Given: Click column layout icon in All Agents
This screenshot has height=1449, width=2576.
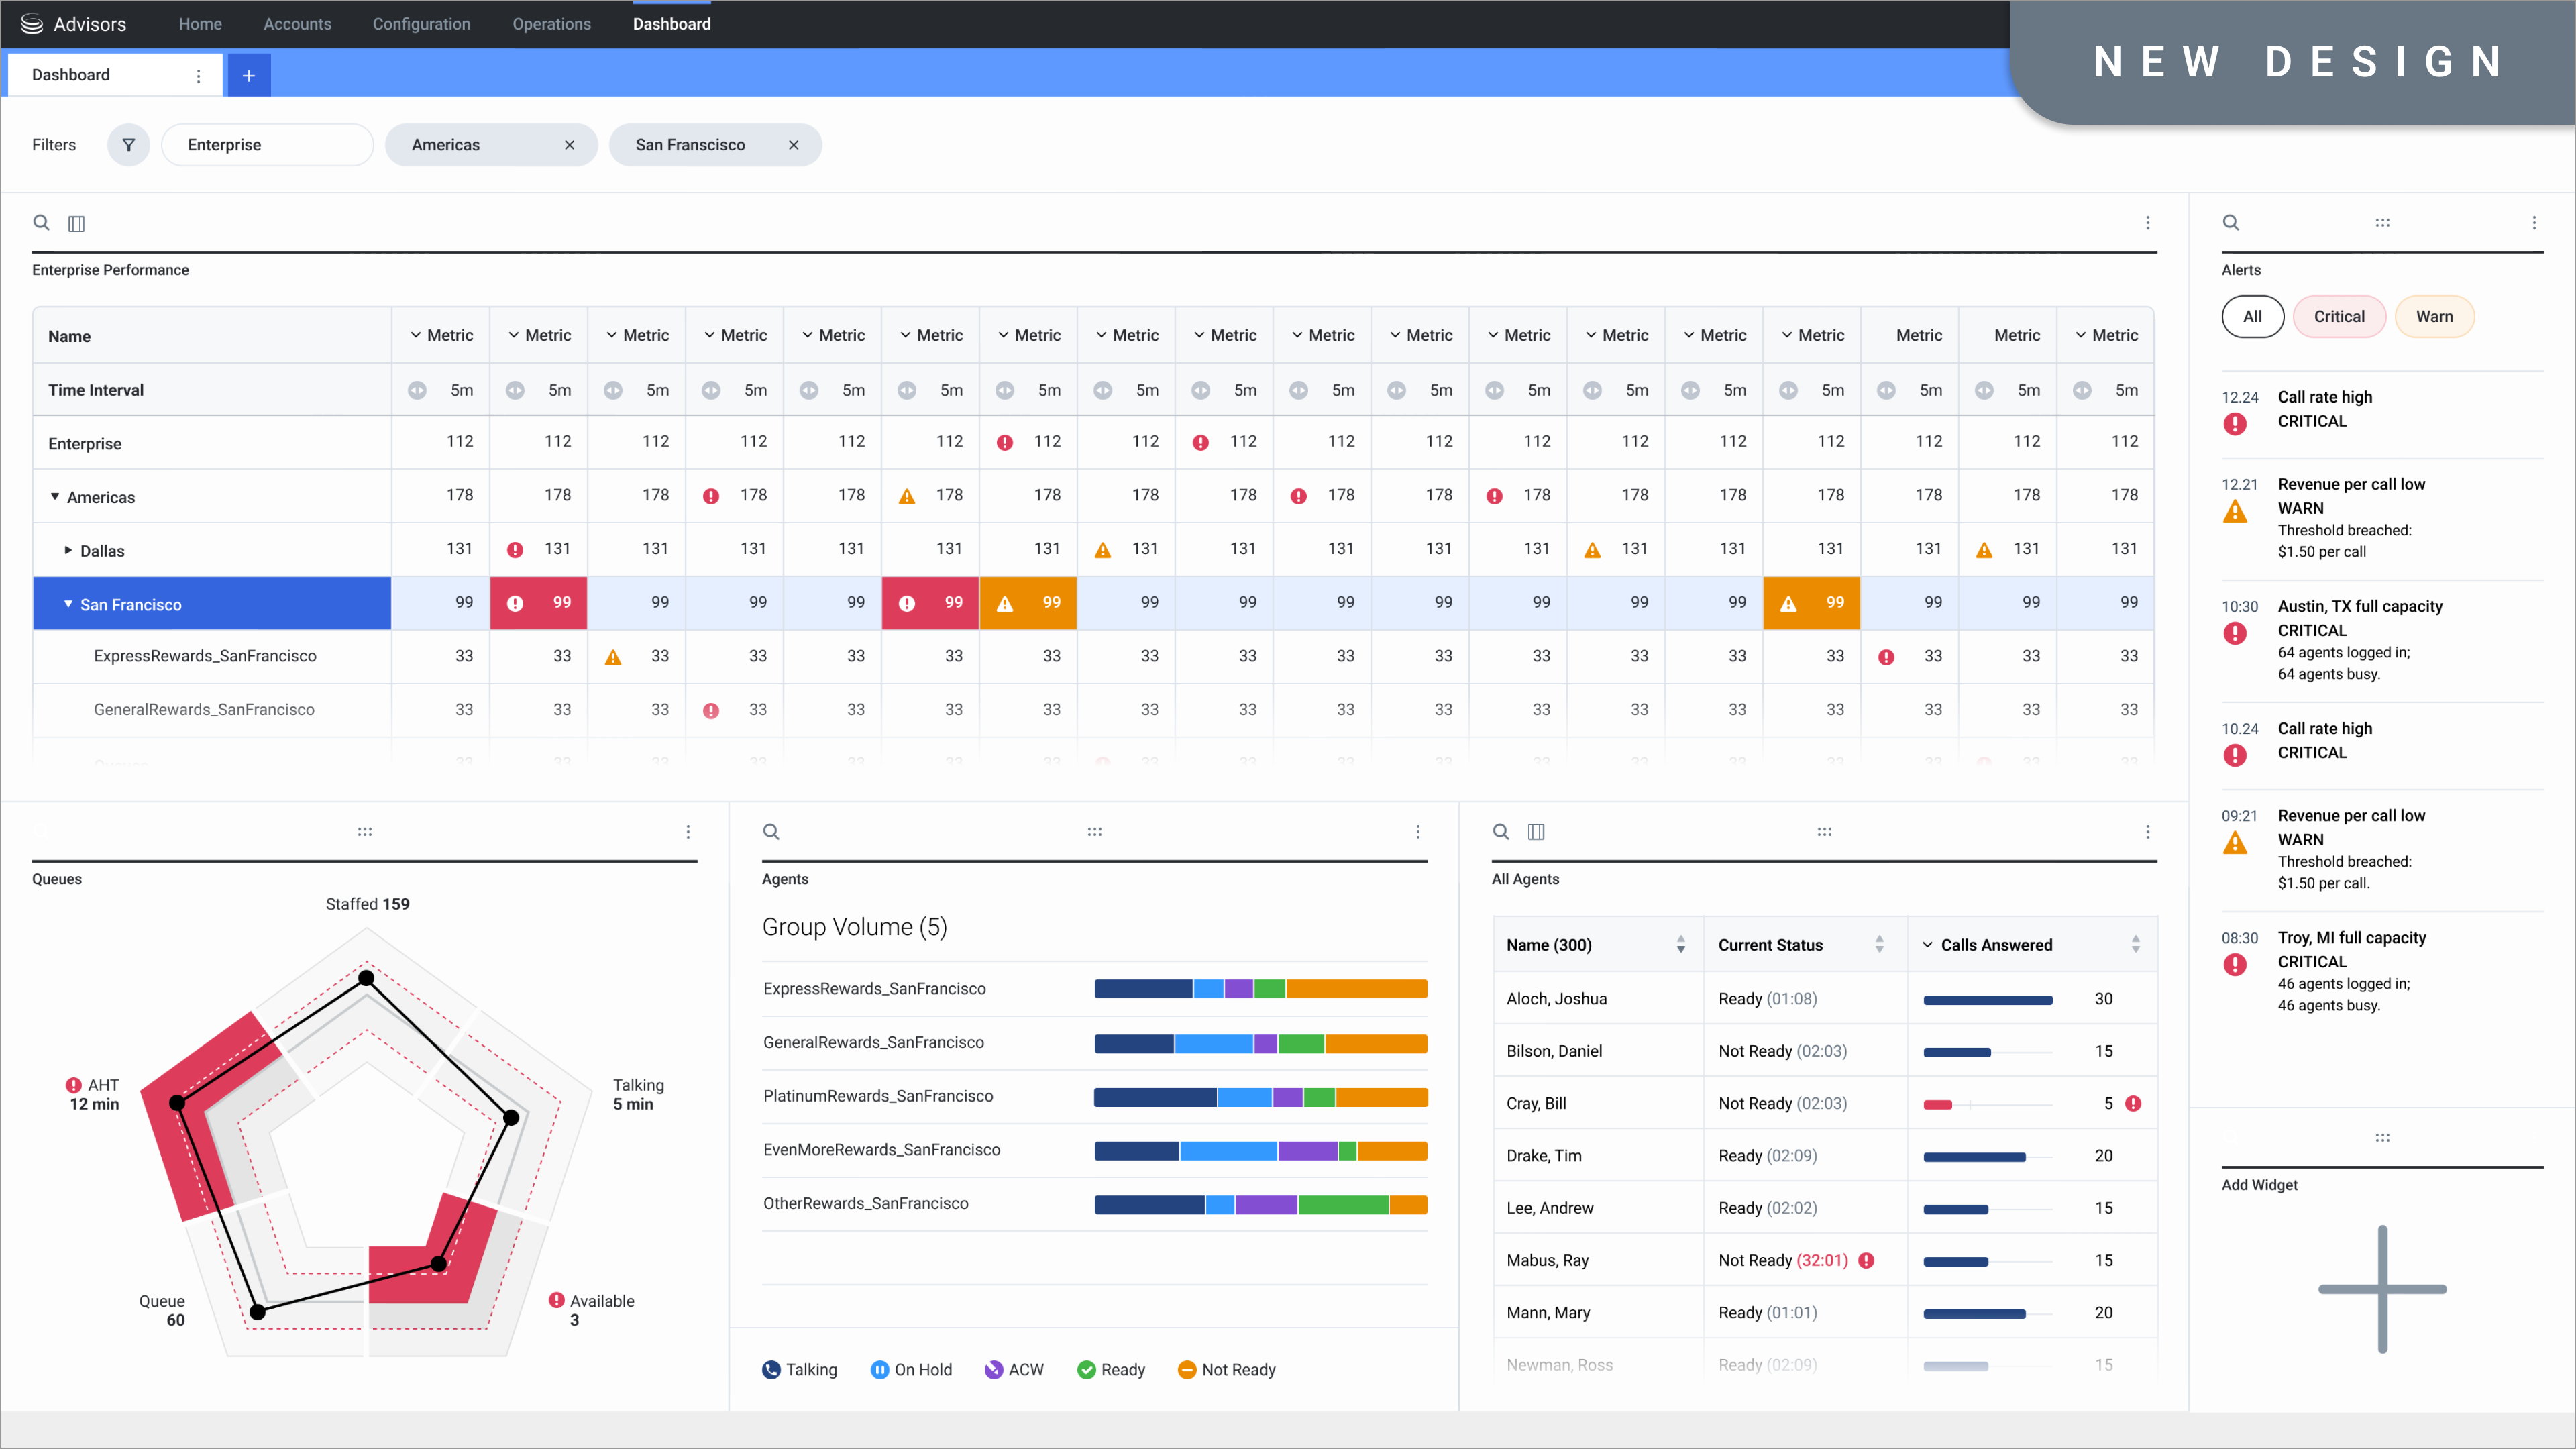Looking at the screenshot, I should click(x=1536, y=832).
